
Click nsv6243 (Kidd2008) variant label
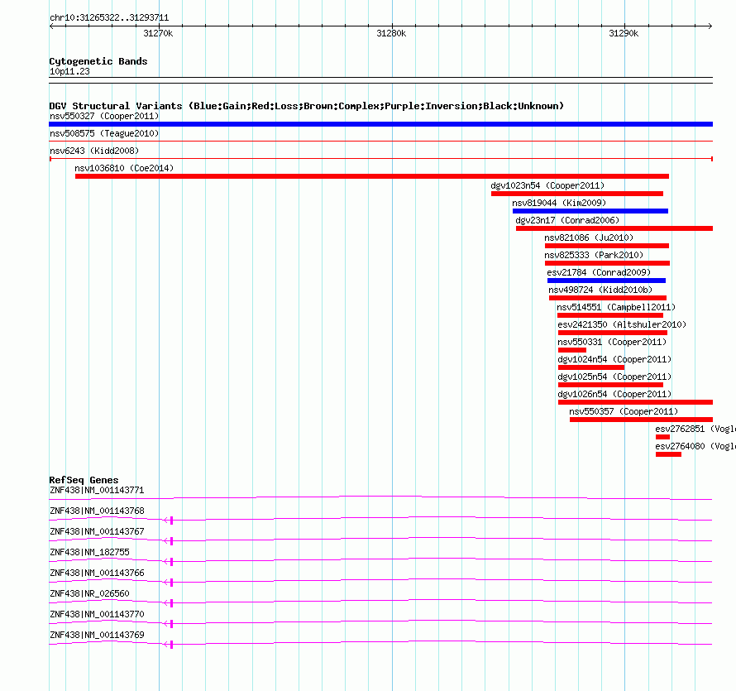pos(94,151)
